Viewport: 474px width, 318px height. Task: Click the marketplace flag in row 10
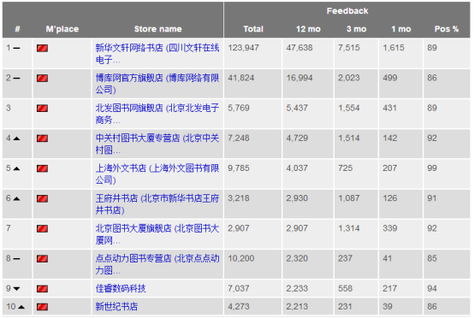[x=42, y=307]
